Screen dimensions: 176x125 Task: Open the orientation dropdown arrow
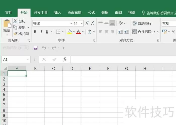(x=124, y=23)
